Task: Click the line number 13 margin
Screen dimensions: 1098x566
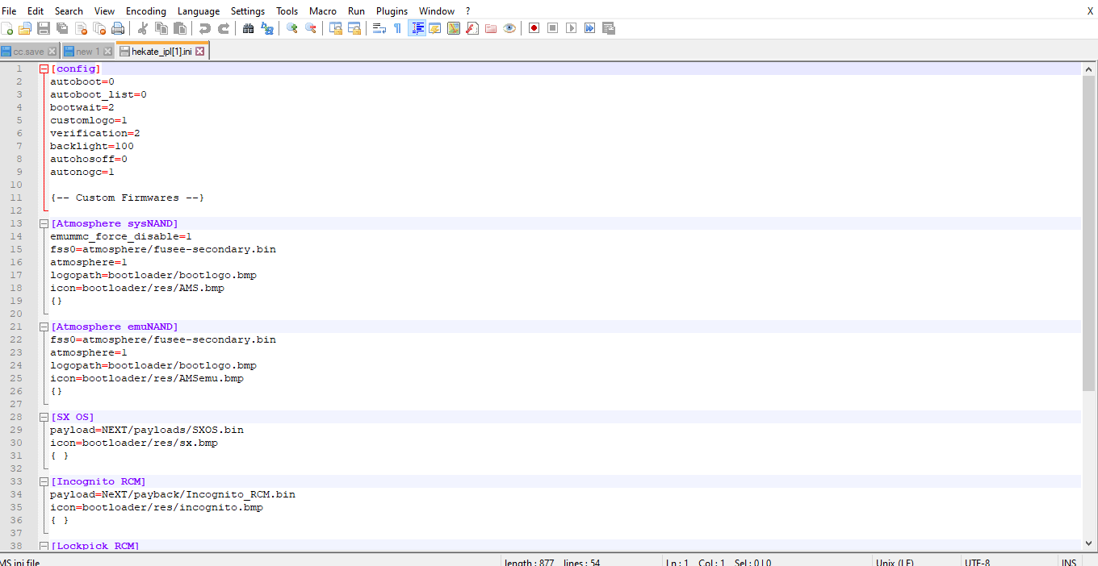Action: [16, 223]
